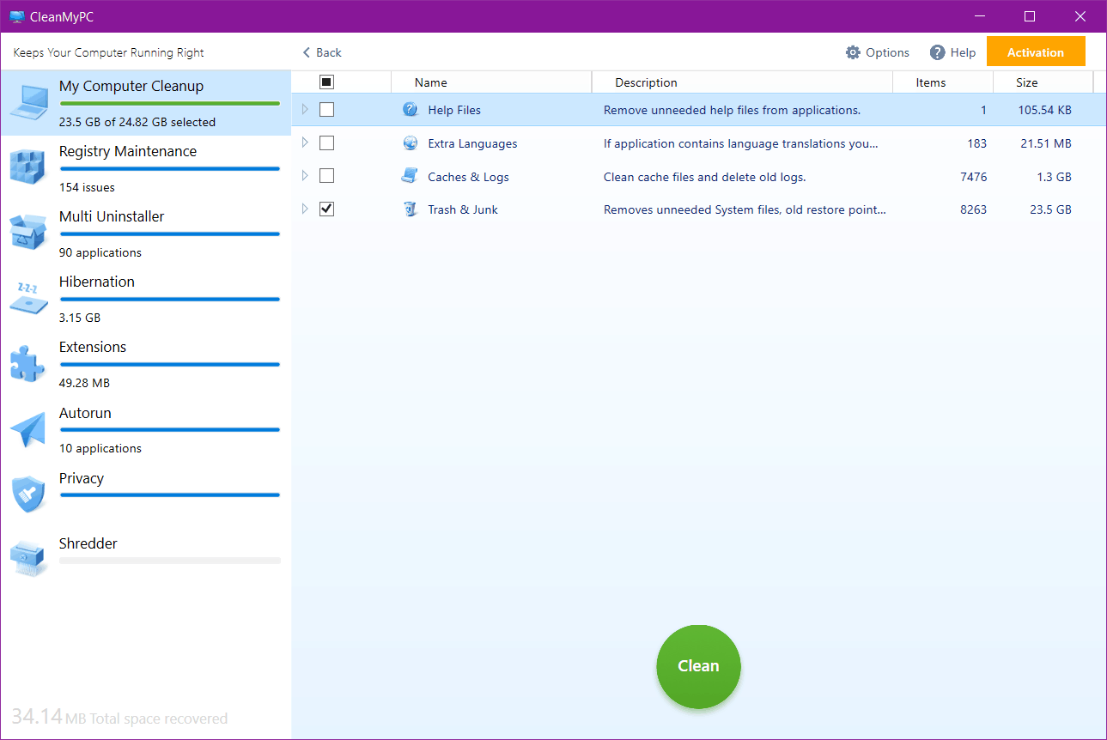Click the Help question mark icon in header
Image resolution: width=1107 pixels, height=740 pixels.
[938, 52]
